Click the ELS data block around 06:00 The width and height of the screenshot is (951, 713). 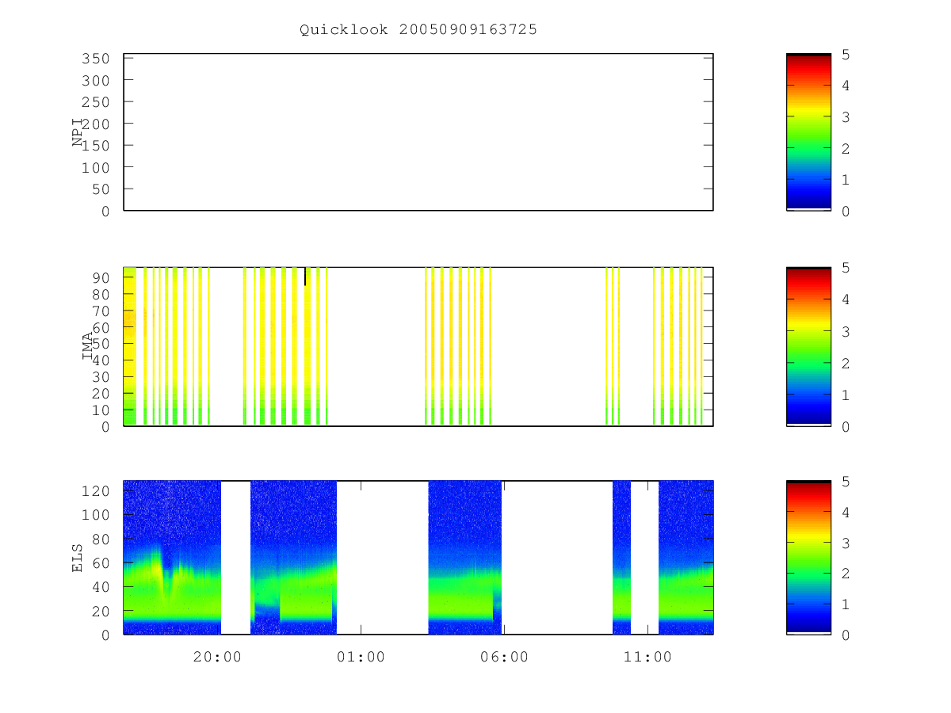464,557
